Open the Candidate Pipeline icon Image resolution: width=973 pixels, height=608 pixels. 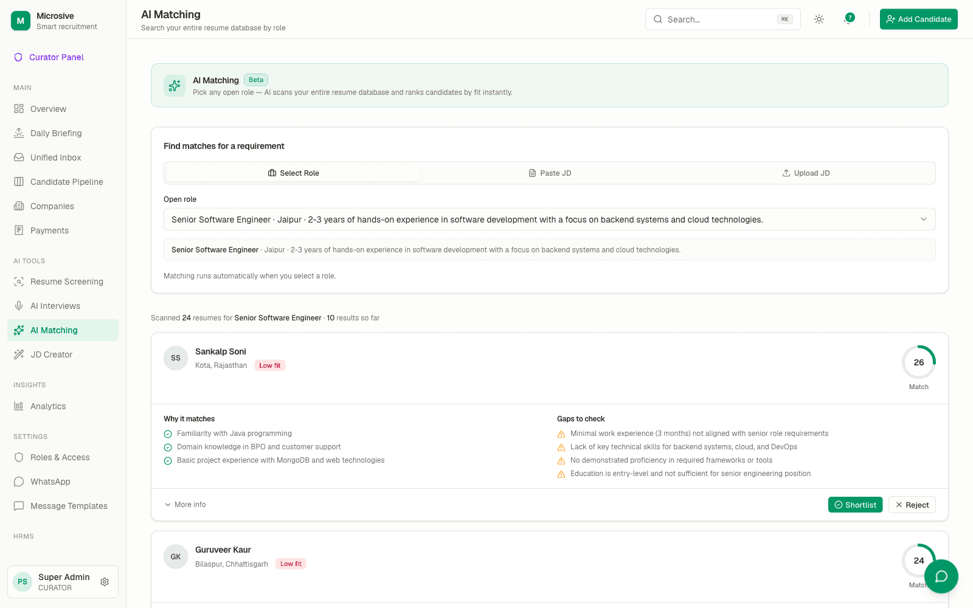19,182
